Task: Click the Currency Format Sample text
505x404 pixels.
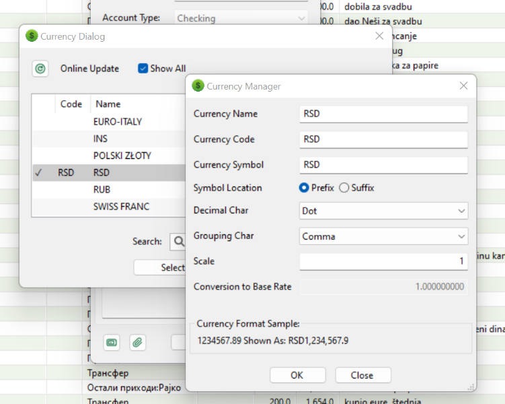Action: point(273,341)
